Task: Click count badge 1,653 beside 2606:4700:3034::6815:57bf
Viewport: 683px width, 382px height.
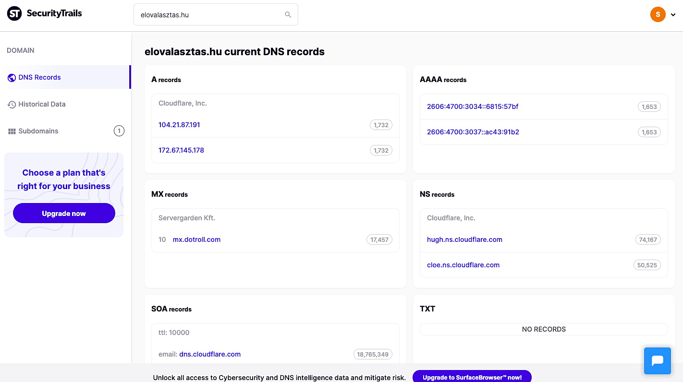Action: click(649, 107)
